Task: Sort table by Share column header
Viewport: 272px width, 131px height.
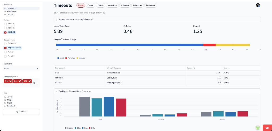Action: coord(242,68)
